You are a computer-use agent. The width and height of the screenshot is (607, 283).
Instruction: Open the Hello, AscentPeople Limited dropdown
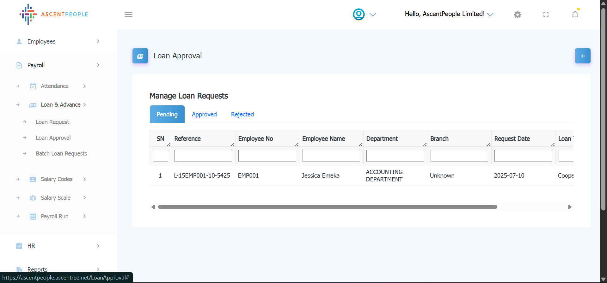(x=449, y=14)
